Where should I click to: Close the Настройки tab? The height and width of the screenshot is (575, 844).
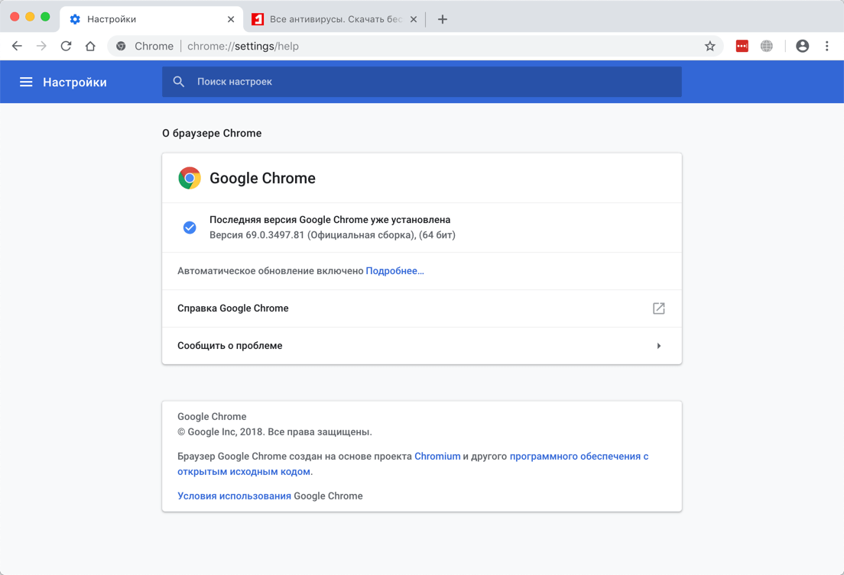(x=231, y=19)
